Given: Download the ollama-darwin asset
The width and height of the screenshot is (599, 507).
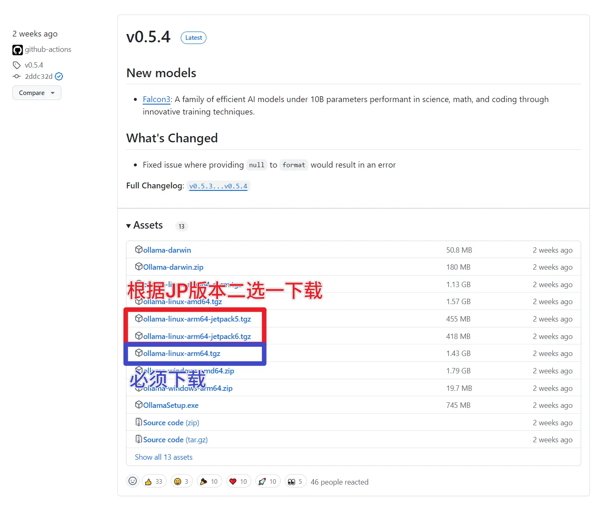Looking at the screenshot, I should coord(167,250).
